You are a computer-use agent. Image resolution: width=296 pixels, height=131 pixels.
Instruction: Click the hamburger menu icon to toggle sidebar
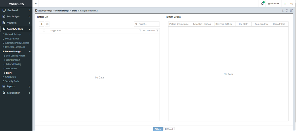[36, 3]
